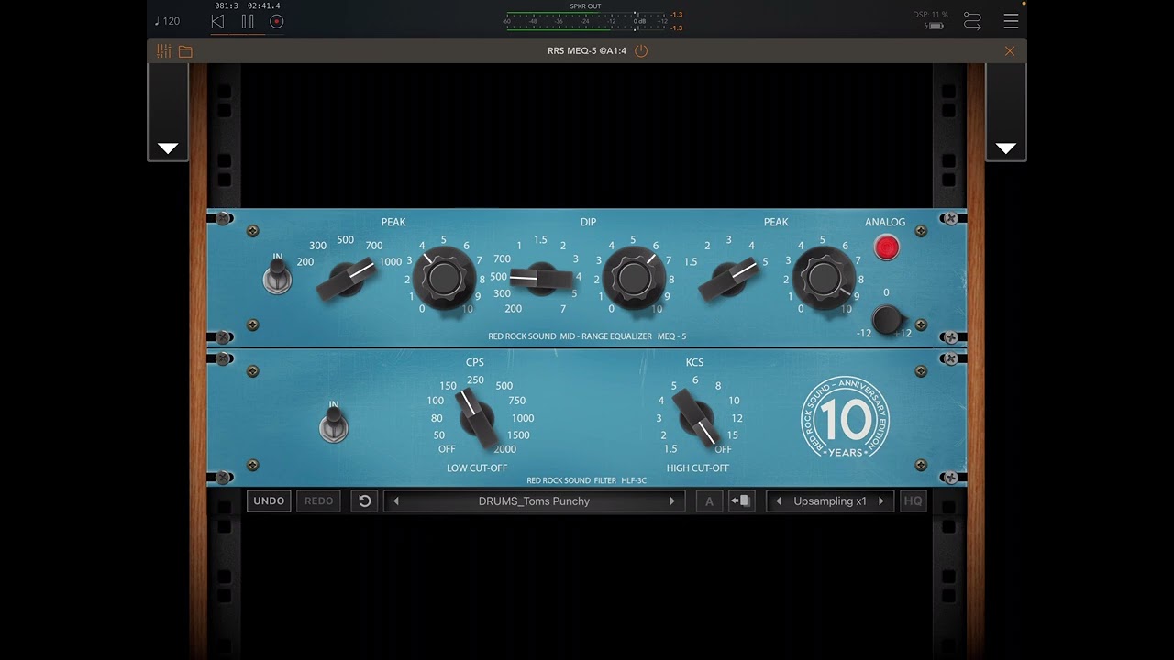Flip the HLF-3C filter IN toggle switch
Image resolution: width=1174 pixels, height=660 pixels.
coord(333,423)
